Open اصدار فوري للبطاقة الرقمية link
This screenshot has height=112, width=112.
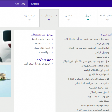pos(96,70)
